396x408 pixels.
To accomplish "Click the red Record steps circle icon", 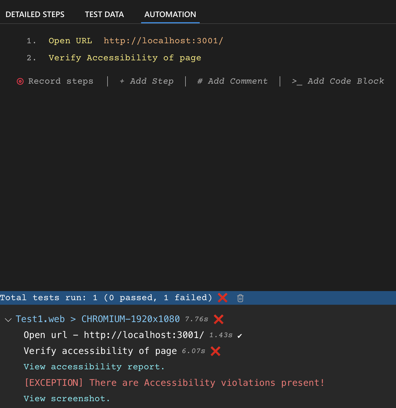I will (x=20, y=81).
